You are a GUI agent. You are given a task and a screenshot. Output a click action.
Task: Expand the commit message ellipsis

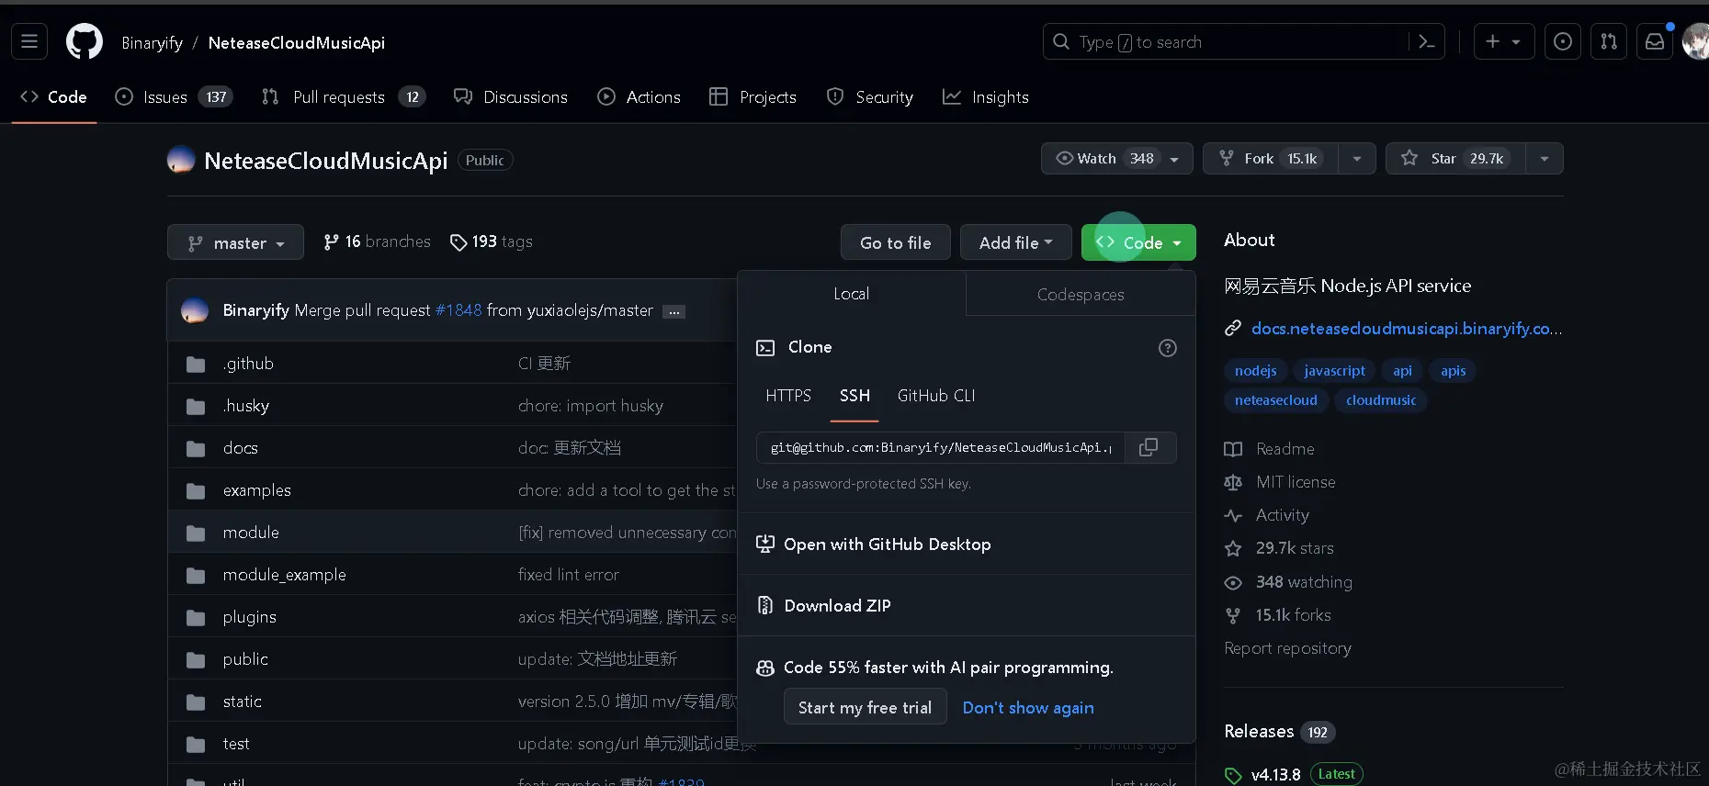674,311
